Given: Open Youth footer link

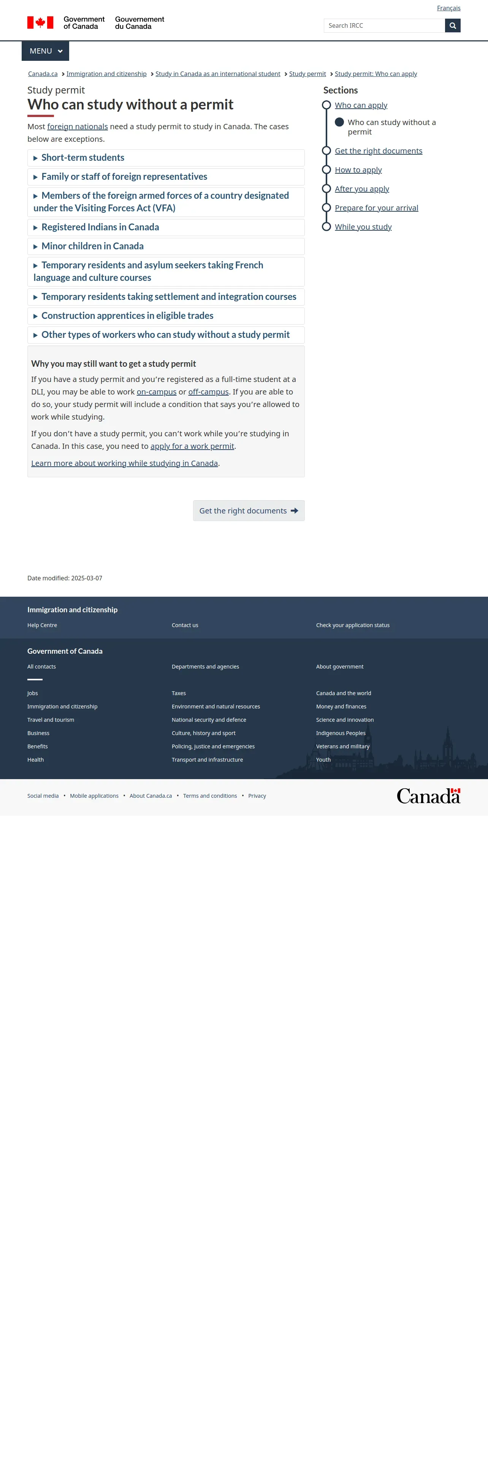Looking at the screenshot, I should (x=323, y=760).
